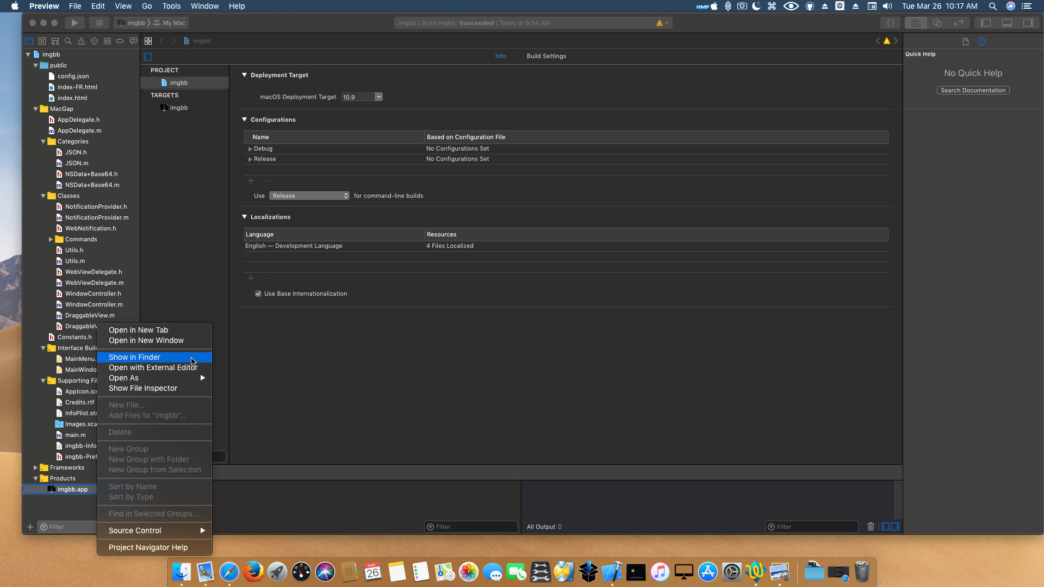
Task: Toggle the inspectors panel visibility
Action: point(1028,23)
